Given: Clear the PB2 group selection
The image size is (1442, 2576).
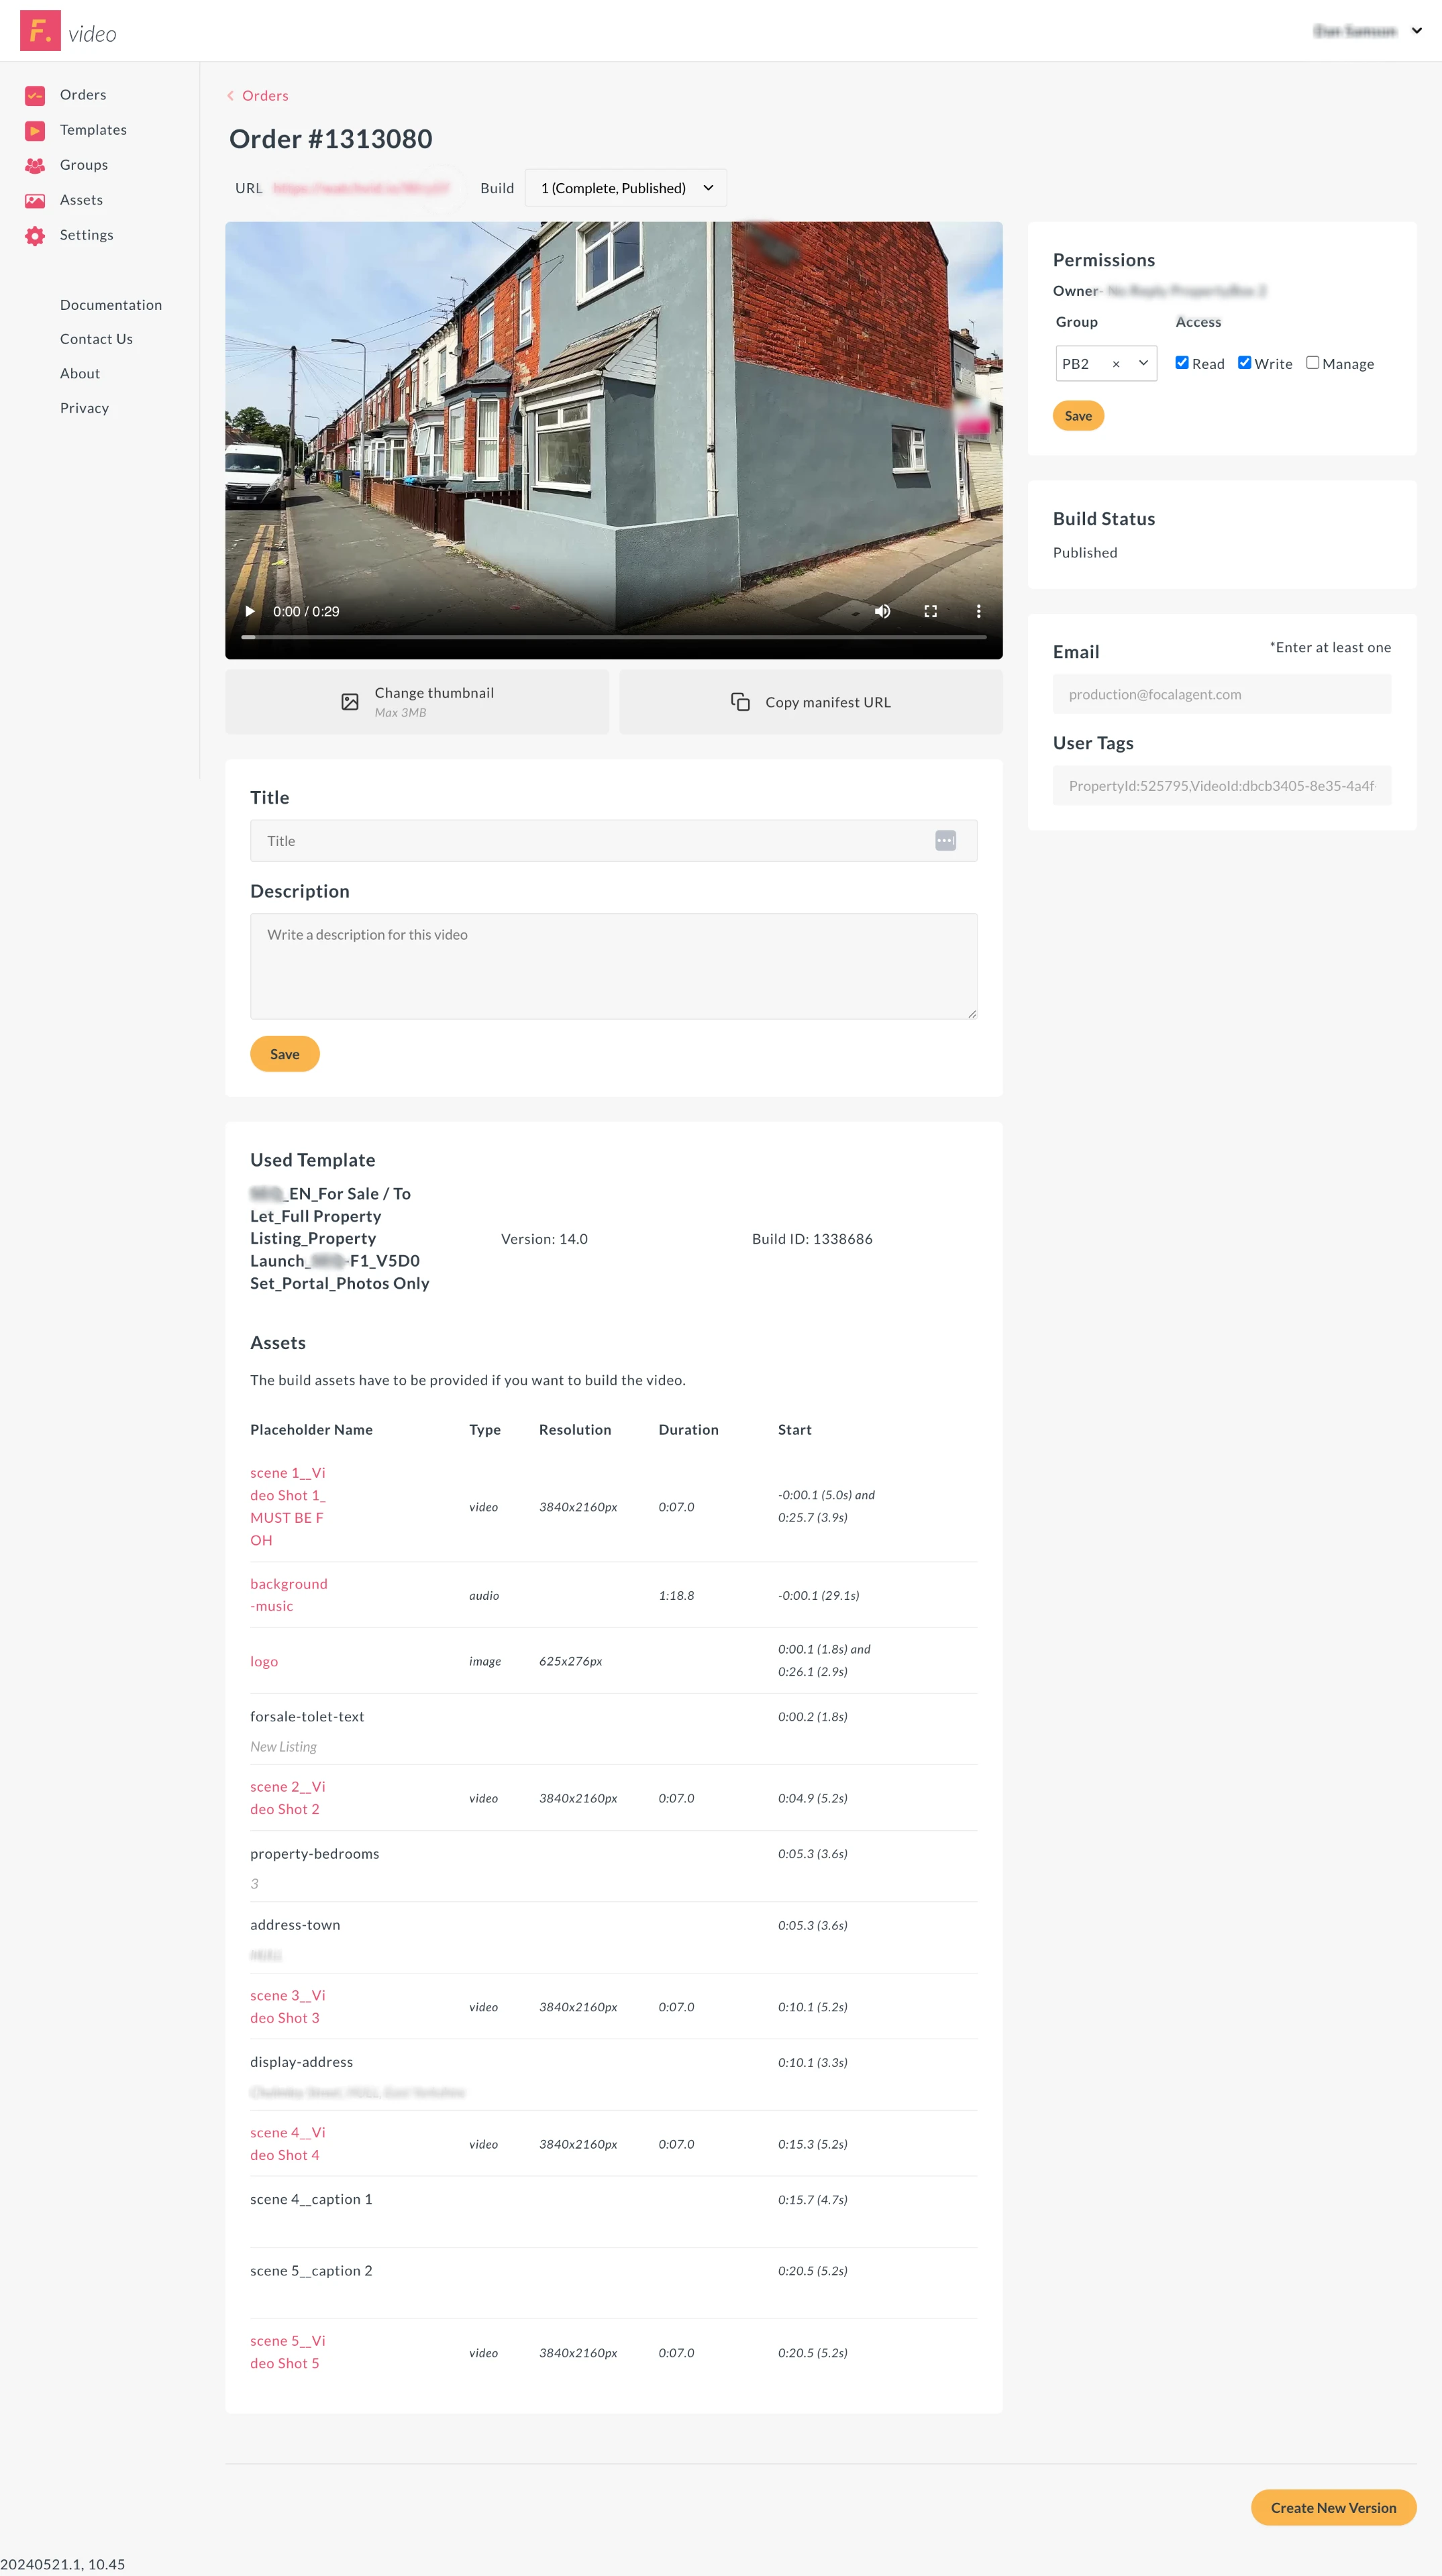Looking at the screenshot, I should (x=1116, y=364).
